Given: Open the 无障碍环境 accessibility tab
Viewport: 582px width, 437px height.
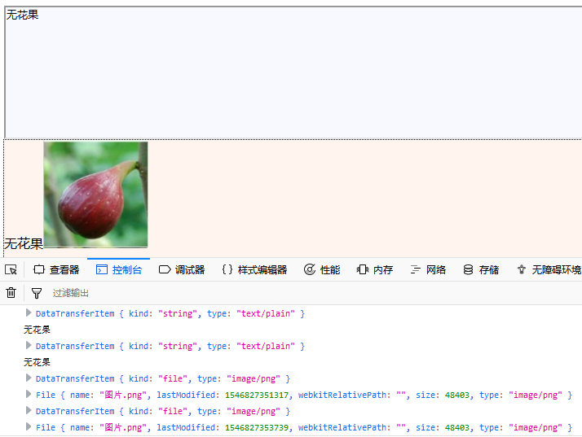Looking at the screenshot, I should point(549,270).
